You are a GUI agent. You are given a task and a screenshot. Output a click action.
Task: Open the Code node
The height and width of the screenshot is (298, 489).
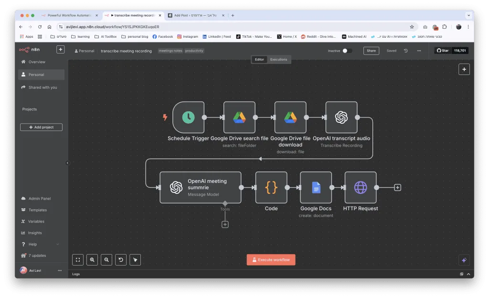point(271,187)
